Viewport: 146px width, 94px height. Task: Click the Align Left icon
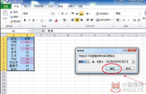click(73, 20)
